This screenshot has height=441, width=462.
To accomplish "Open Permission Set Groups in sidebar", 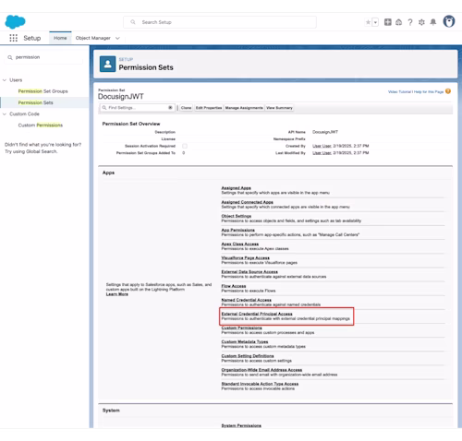I will pyautogui.click(x=43, y=91).
